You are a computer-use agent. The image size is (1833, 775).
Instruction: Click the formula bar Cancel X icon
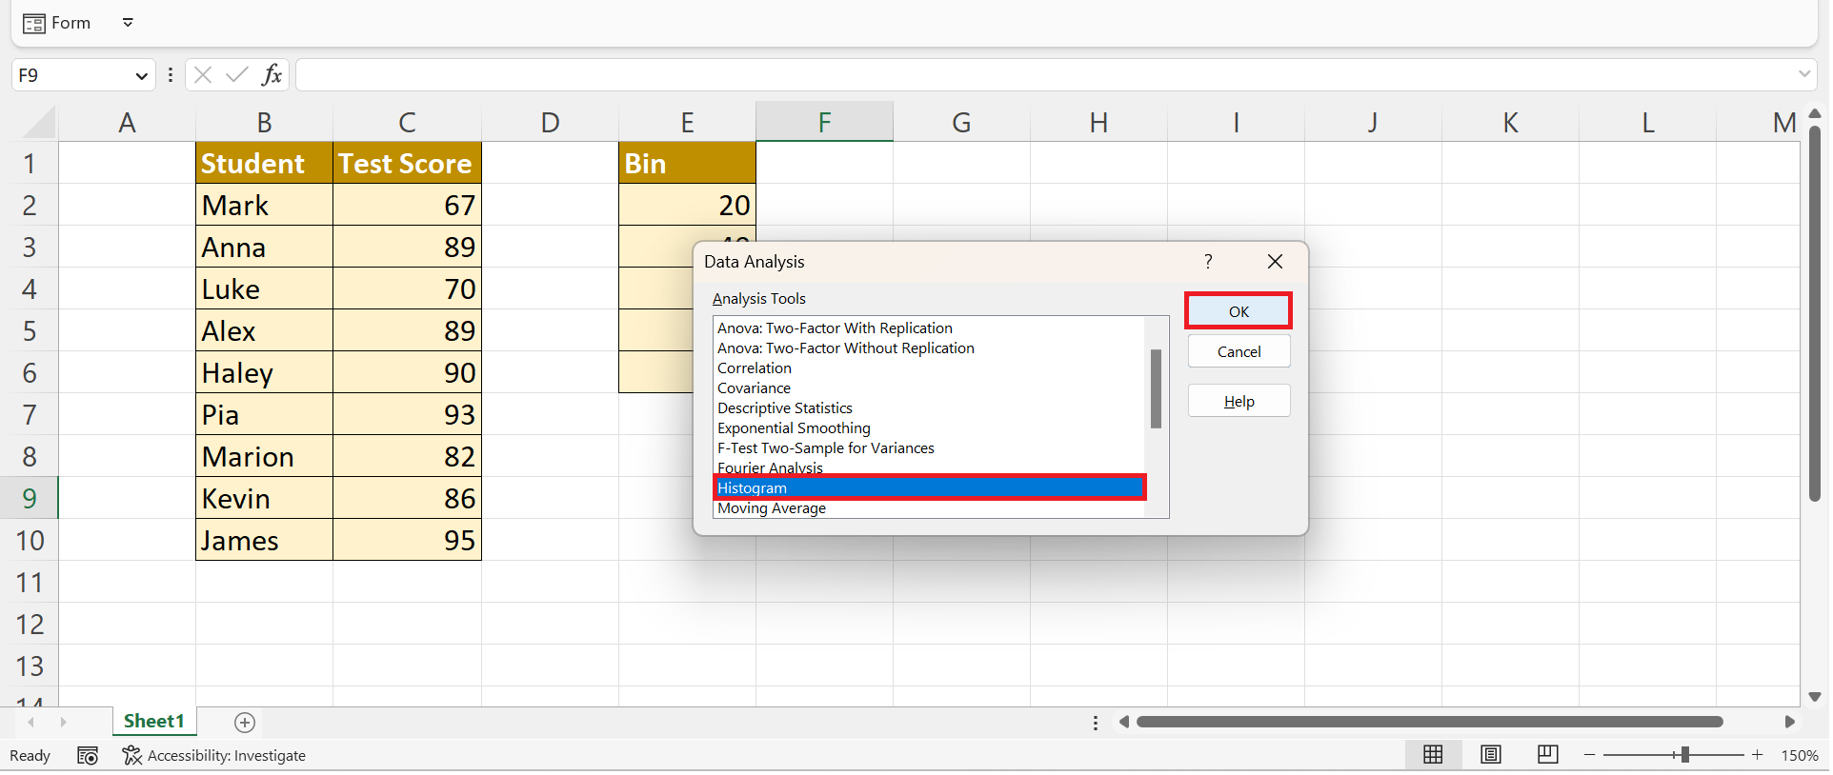(202, 75)
